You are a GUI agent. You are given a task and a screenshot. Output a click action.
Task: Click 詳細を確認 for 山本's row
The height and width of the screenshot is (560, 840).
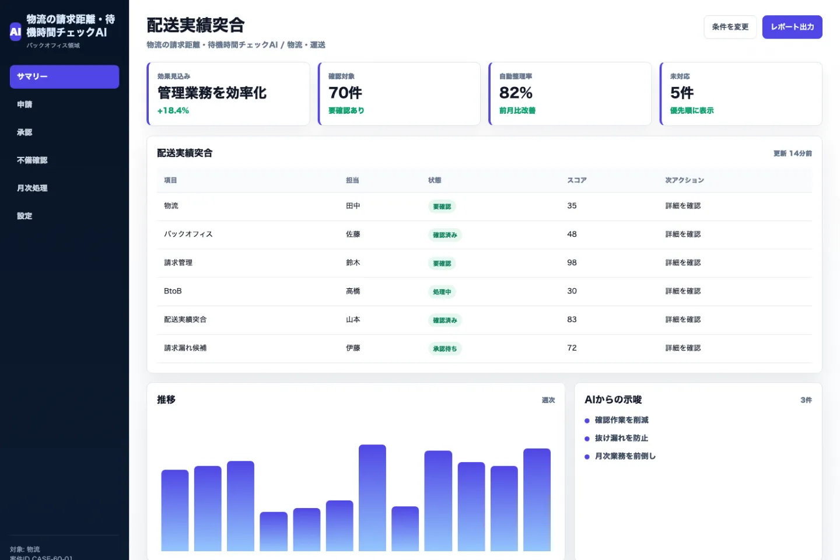(683, 320)
